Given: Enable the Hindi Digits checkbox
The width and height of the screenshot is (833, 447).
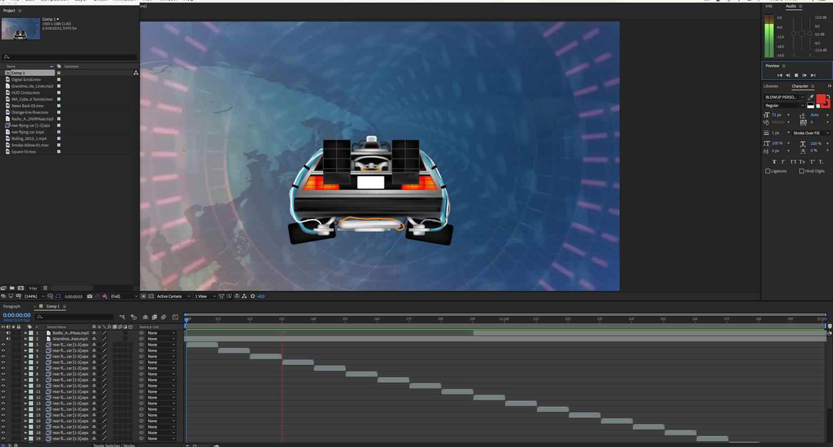Looking at the screenshot, I should [802, 171].
